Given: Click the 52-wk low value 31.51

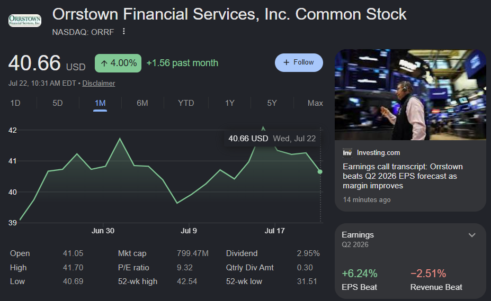Looking at the screenshot, I should point(307,281).
